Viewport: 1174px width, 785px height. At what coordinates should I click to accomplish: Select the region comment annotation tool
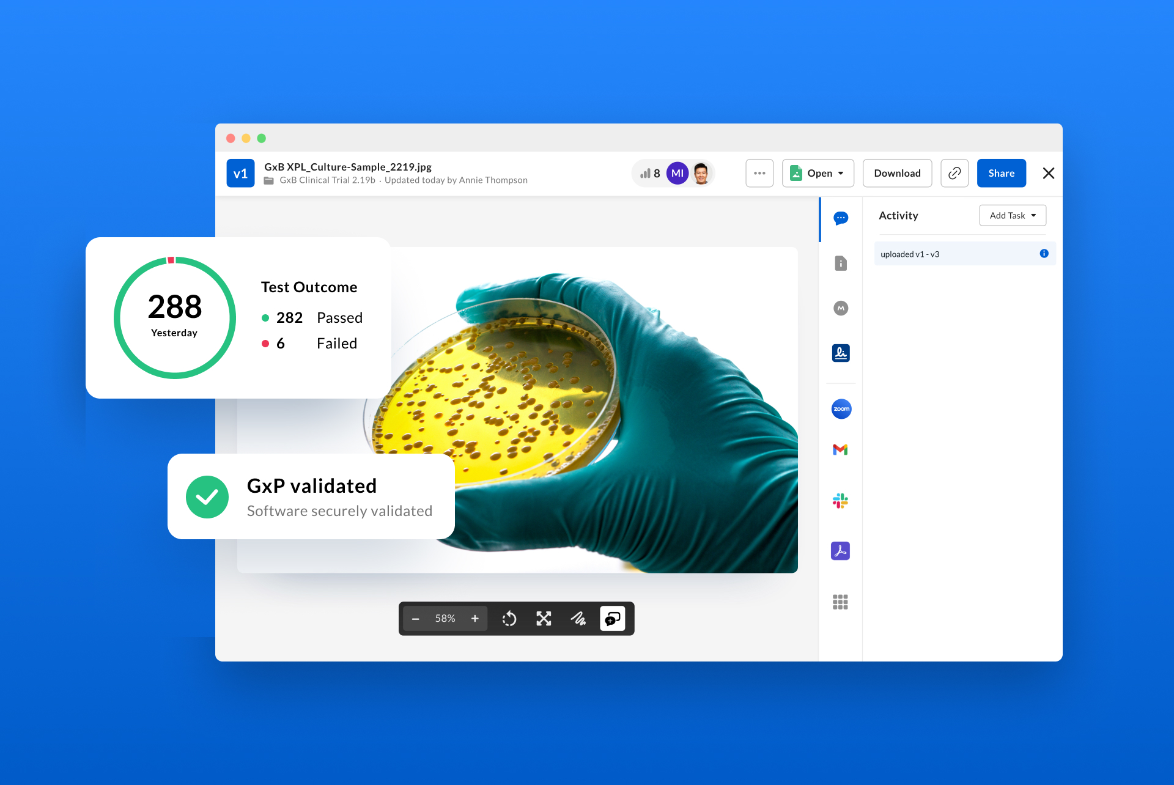(x=612, y=619)
